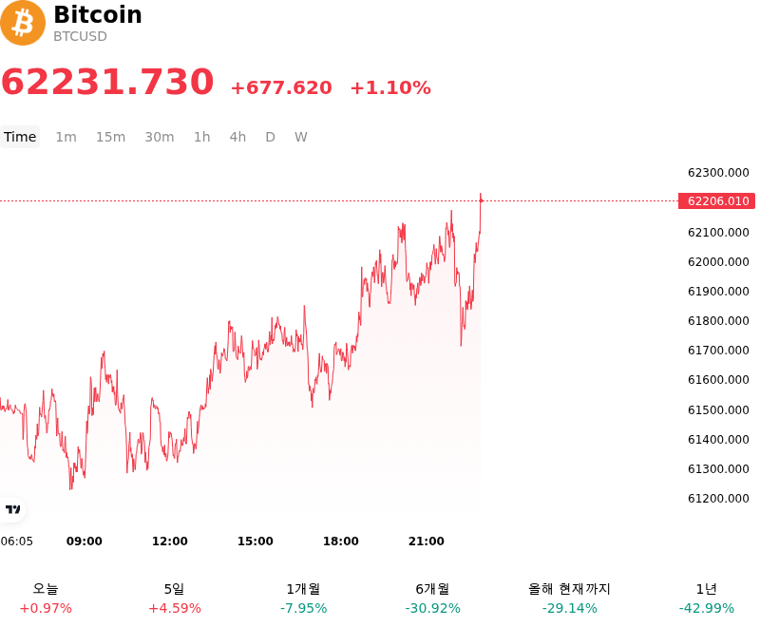Open the TradingView logo badge

12,509
